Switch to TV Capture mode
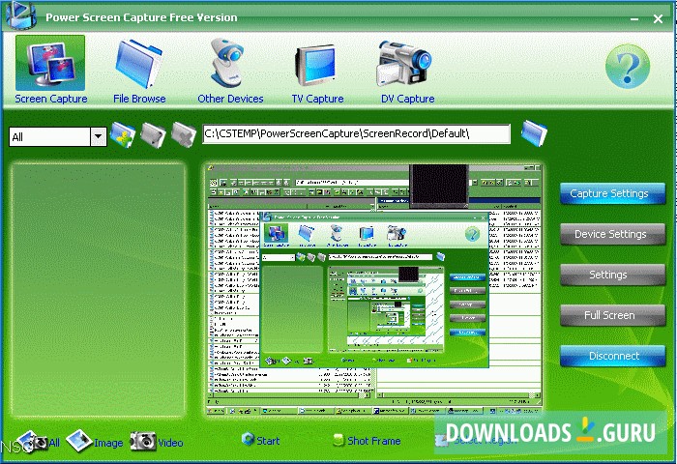677x464 pixels. (317, 73)
